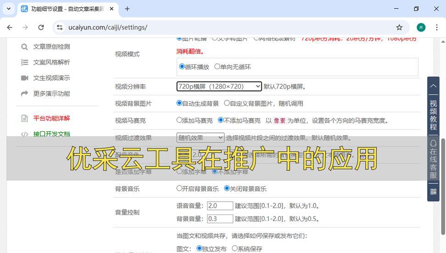Click the 更多演示功能 share arrow icon
446x253 pixels.
[x=24, y=93]
